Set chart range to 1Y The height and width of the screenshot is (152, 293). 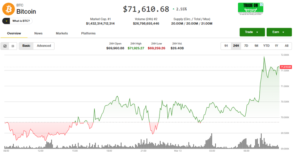(x=276, y=46)
